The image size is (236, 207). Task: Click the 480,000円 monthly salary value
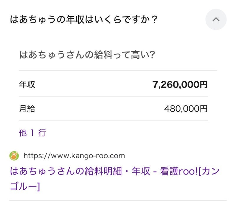tap(186, 109)
